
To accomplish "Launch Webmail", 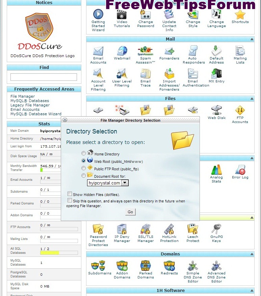I will pyautogui.click(x=122, y=51).
